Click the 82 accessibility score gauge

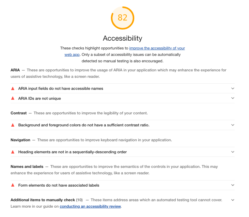point(123,18)
